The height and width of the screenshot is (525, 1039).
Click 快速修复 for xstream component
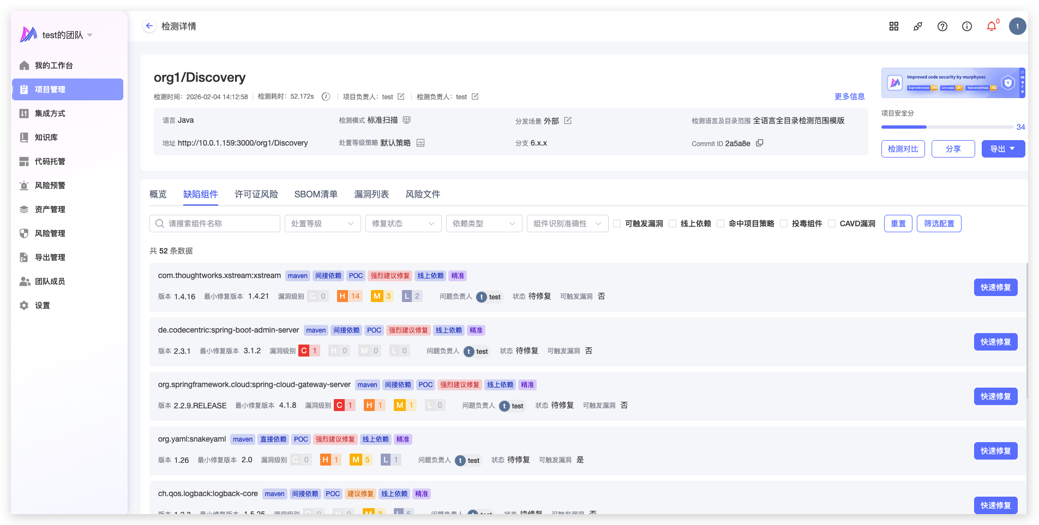[x=995, y=287]
